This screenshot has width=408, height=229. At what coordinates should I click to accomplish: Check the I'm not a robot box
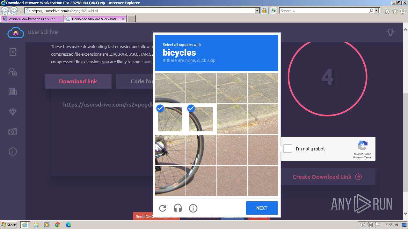[x=288, y=149]
